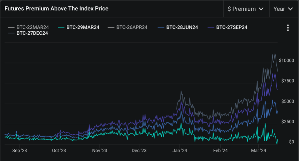Click the gray line marker for BTC-27DEC24
Viewport: 299px width, 161px height.
pos(11,33)
